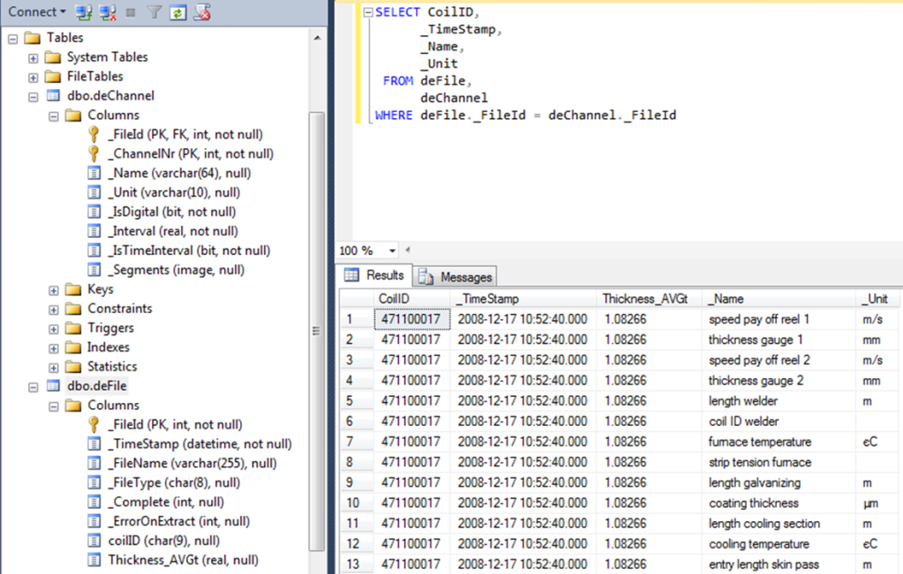The image size is (903, 574).
Task: Switch to the Messages tab
Action: pos(455,277)
